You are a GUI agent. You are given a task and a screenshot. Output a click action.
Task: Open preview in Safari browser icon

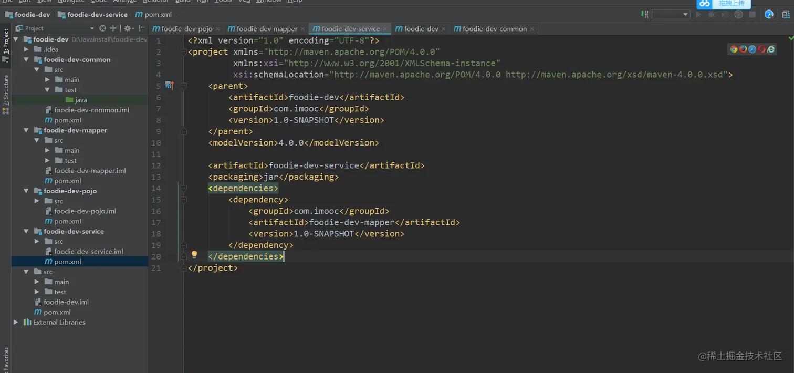(752, 49)
